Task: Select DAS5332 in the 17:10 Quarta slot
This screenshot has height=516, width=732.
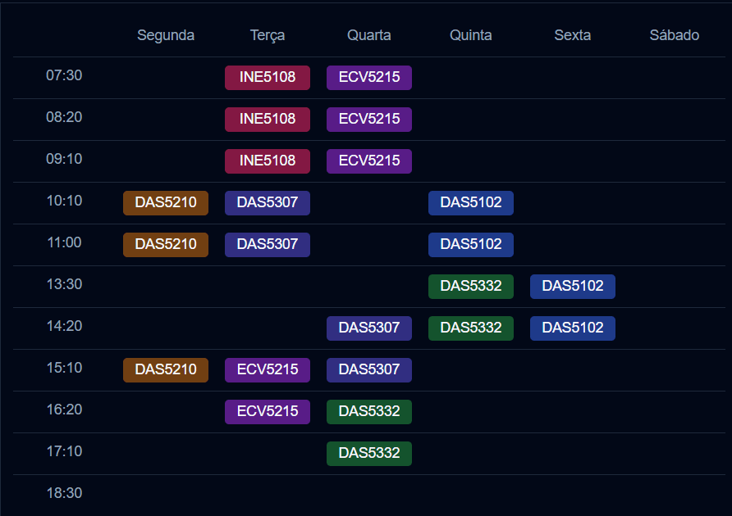Action: (x=369, y=454)
